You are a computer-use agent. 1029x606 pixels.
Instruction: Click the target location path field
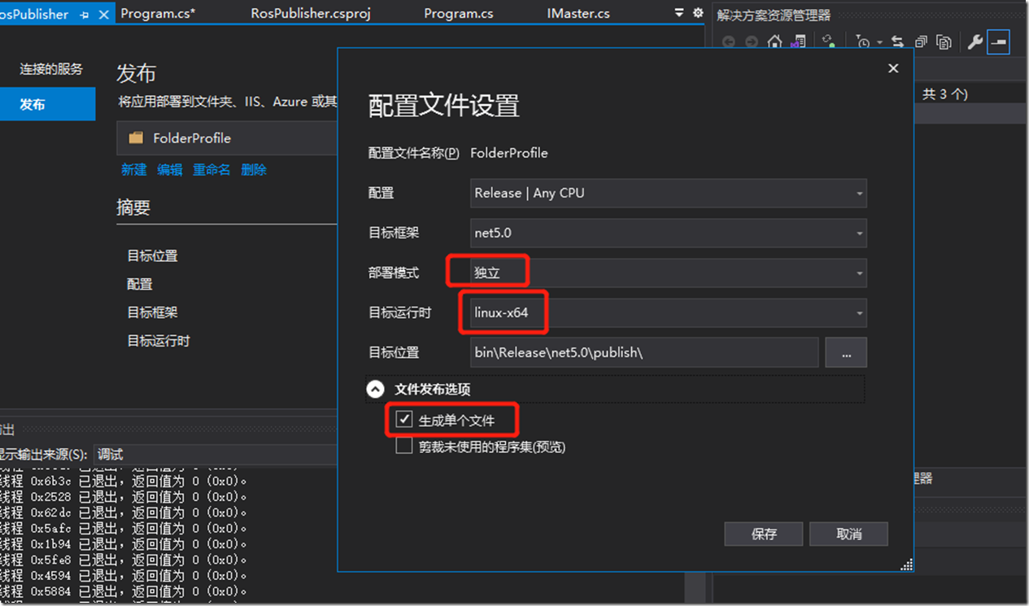(644, 352)
